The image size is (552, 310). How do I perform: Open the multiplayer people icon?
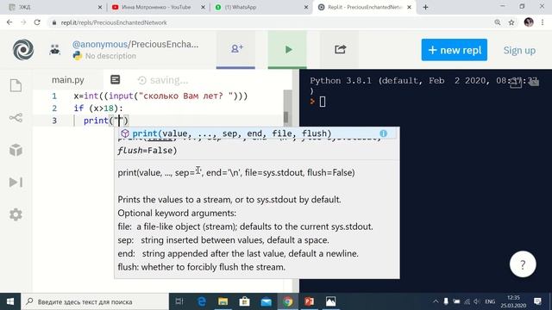click(55, 50)
